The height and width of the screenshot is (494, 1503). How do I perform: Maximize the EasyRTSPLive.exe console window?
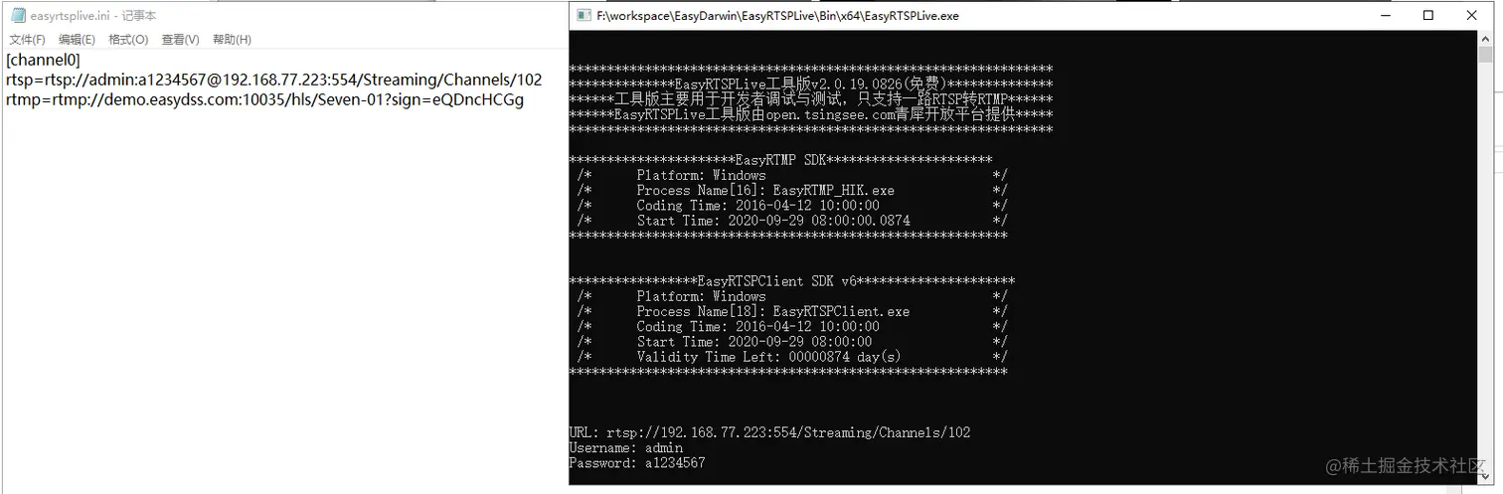pos(1428,15)
